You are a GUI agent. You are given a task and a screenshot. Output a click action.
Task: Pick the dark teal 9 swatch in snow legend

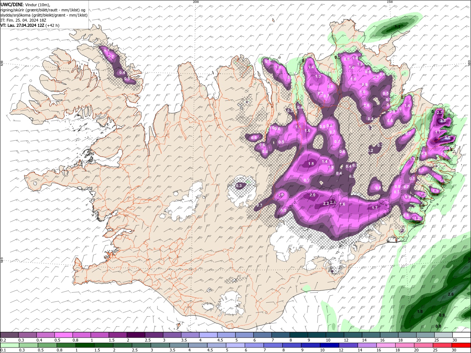pos(316,335)
